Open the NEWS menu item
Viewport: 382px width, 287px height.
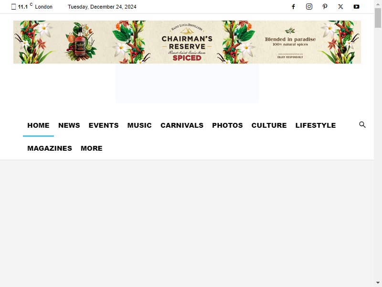pyautogui.click(x=69, y=125)
